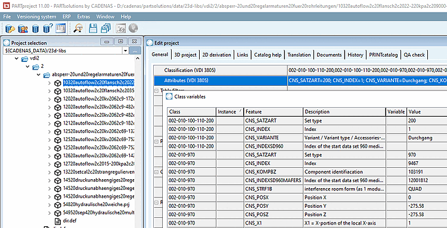Image resolution: width=447 pixels, height=228 pixels.
Task: Expand the selected 10320autoflow2c20flansch2c2022 project
Action: [49, 83]
